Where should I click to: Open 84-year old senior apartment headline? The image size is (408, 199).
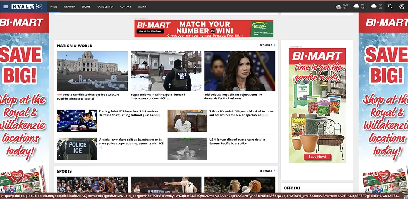(x=241, y=113)
